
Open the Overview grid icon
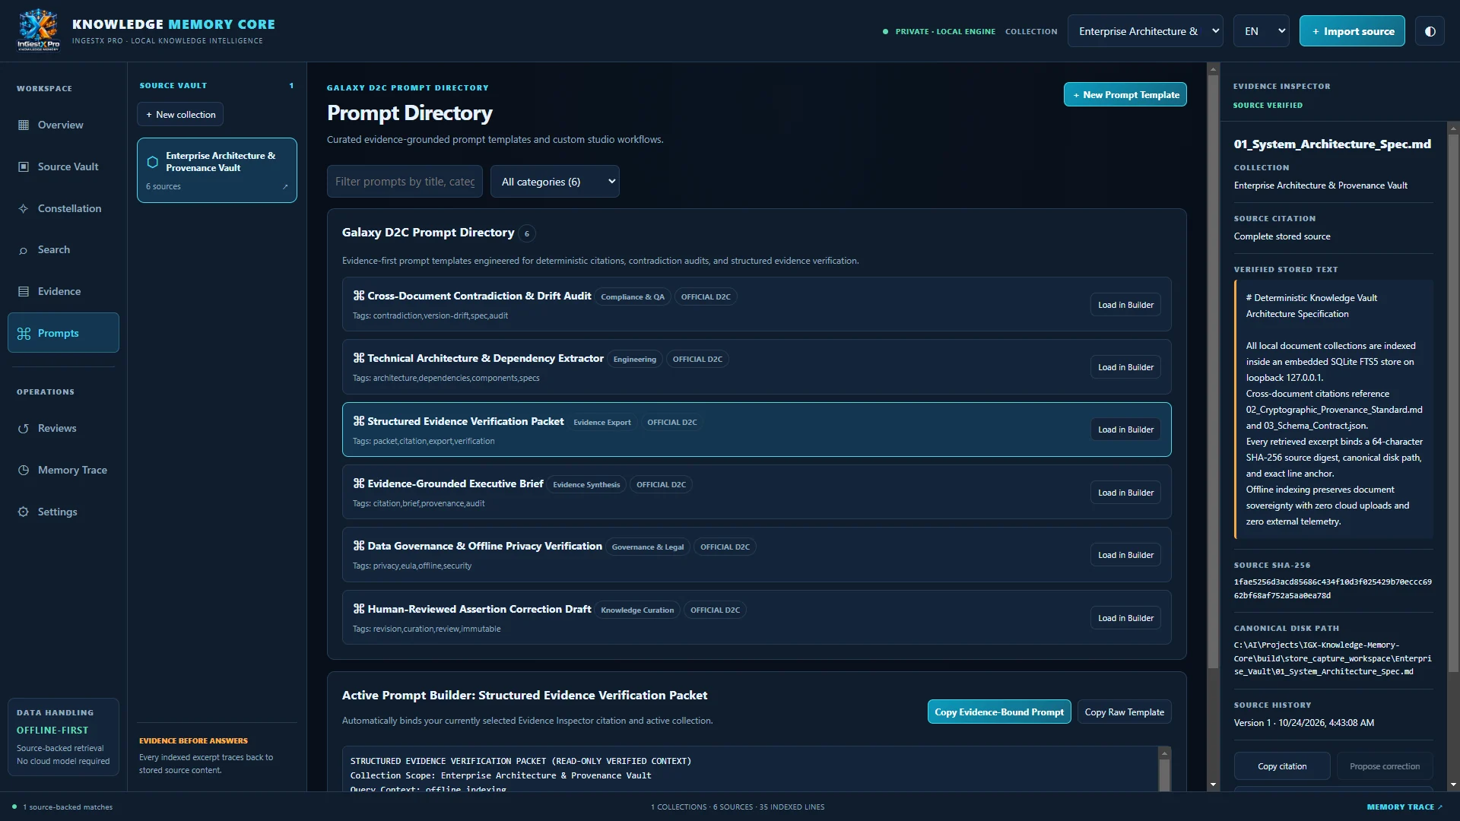point(24,125)
